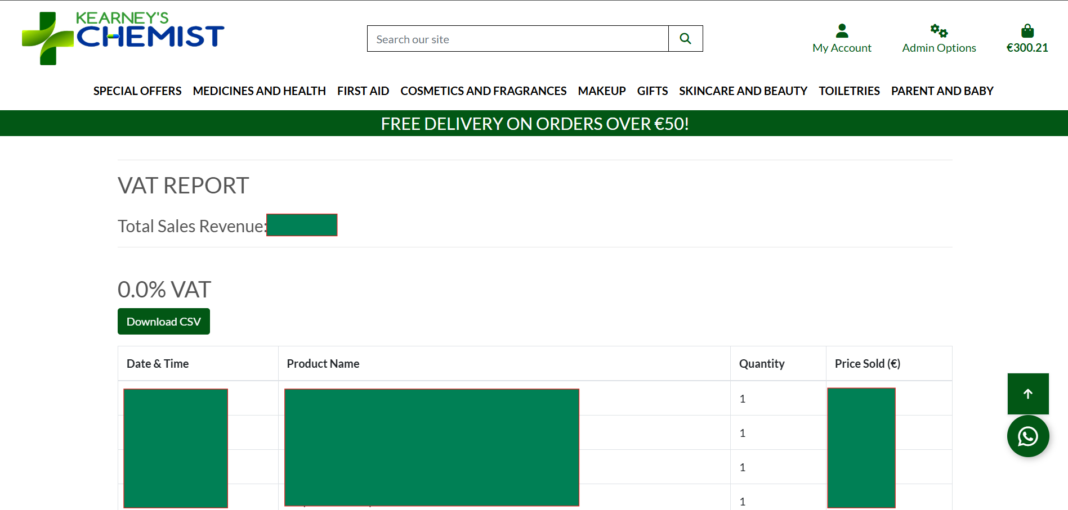Click the scroll-to-top arrow button

pyautogui.click(x=1028, y=394)
